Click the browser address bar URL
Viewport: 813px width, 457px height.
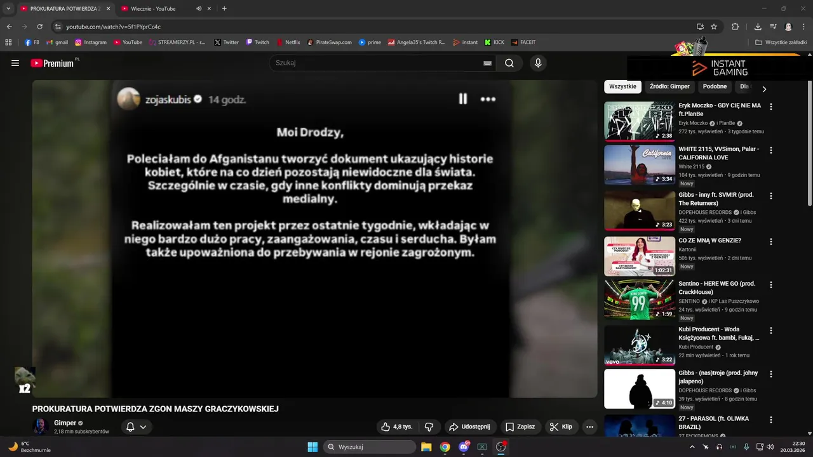coord(114,27)
